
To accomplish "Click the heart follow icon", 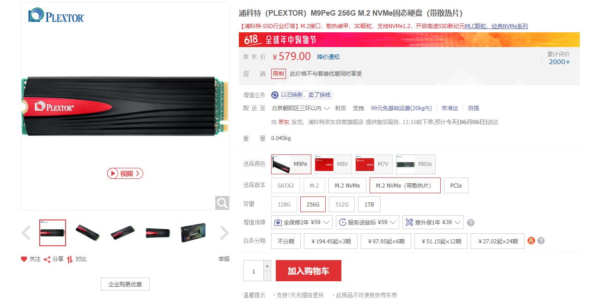I will pos(24,259).
